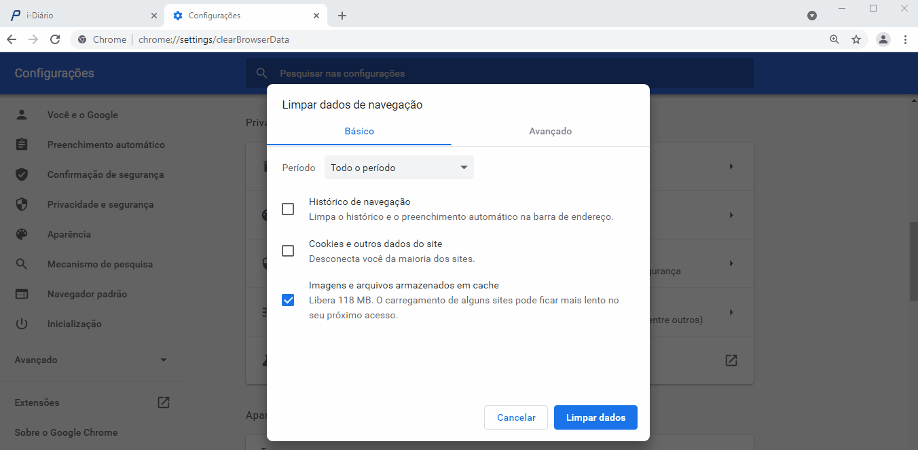Click the tab search down-arrow icon in the title bar

click(x=811, y=16)
